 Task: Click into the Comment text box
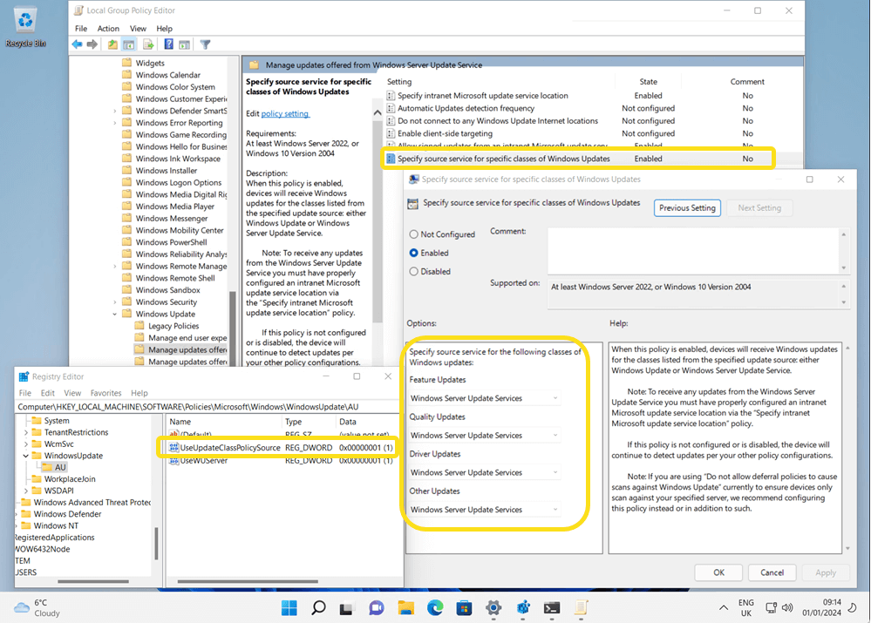tap(693, 251)
